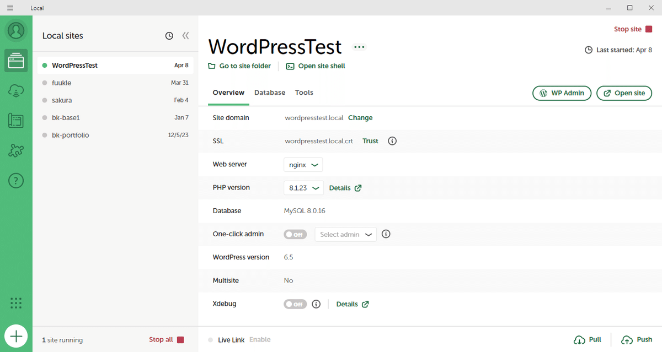Open the Connect cloud sidebar icon

coord(17,91)
